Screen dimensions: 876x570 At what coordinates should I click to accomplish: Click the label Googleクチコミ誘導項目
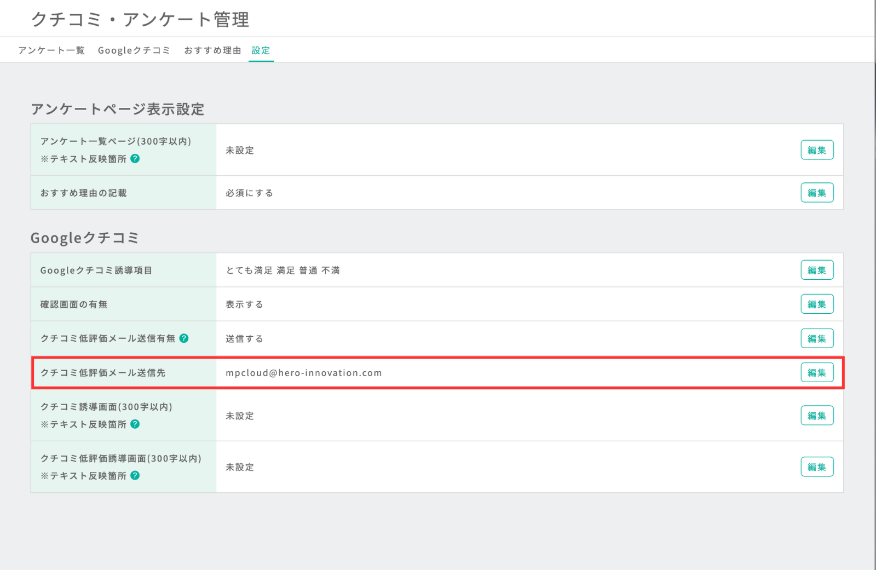click(x=96, y=270)
